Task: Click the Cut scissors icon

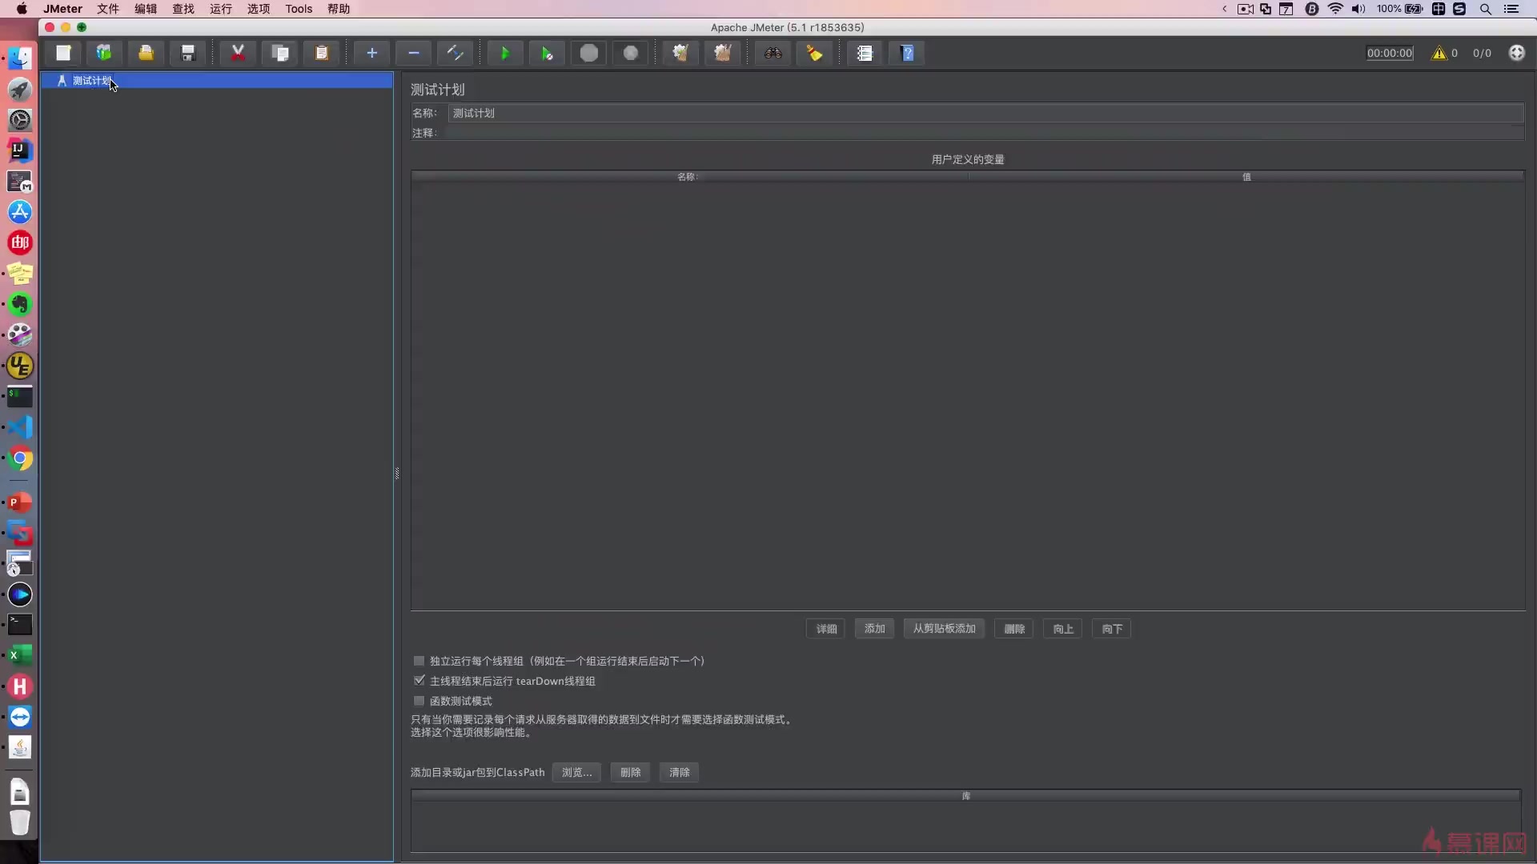Action: [238, 53]
